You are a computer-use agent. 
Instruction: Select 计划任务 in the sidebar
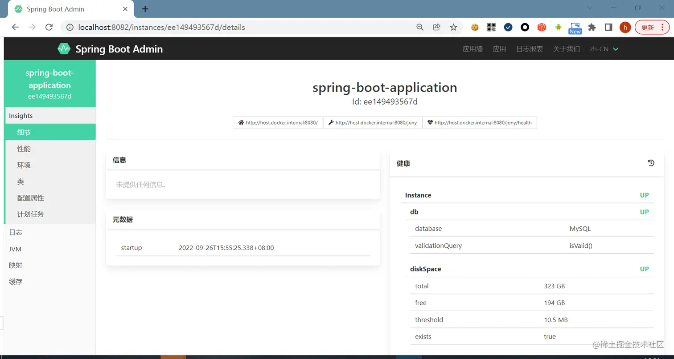click(x=50, y=214)
